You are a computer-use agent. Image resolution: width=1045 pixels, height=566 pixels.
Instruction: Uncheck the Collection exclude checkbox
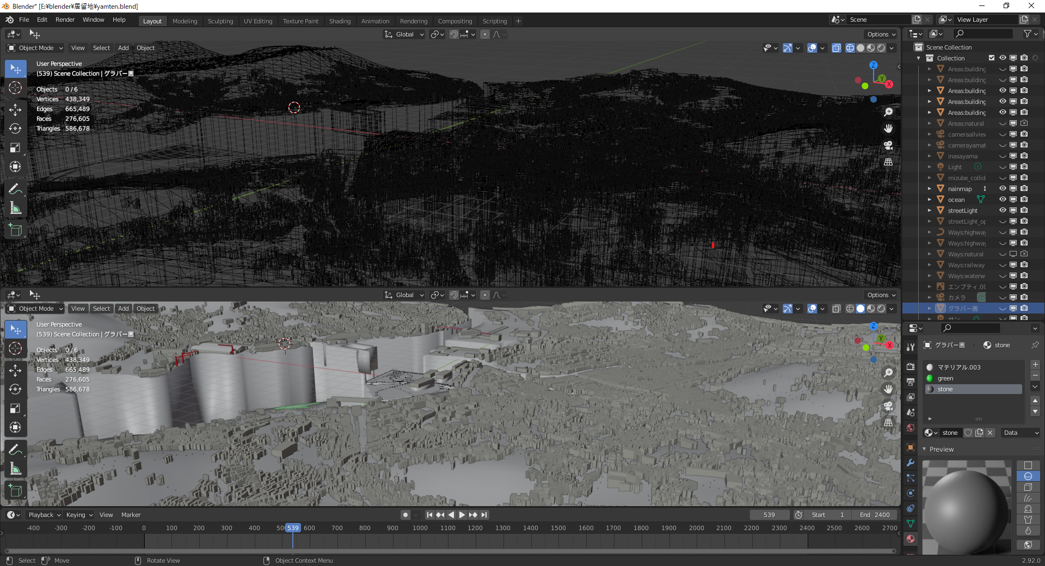click(x=992, y=58)
